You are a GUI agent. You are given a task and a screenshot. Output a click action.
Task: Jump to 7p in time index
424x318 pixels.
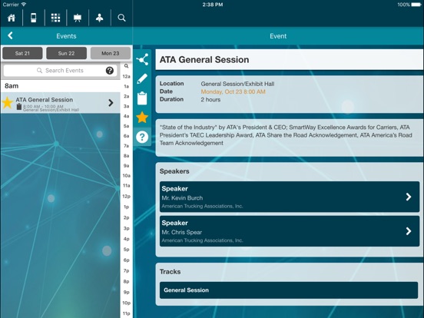tap(126, 271)
